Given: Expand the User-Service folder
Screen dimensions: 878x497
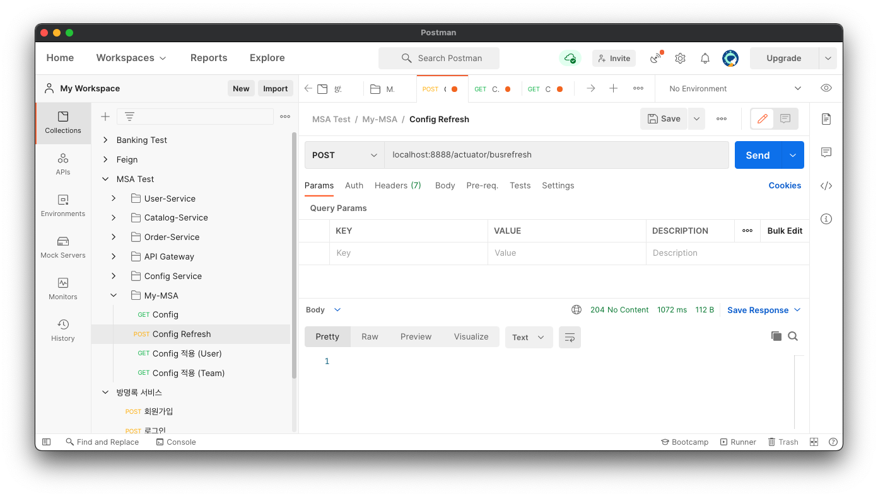Looking at the screenshot, I should (x=114, y=198).
